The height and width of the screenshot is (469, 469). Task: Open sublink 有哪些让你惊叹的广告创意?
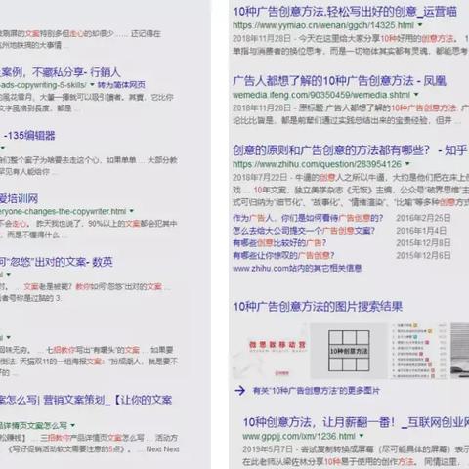click(283, 255)
